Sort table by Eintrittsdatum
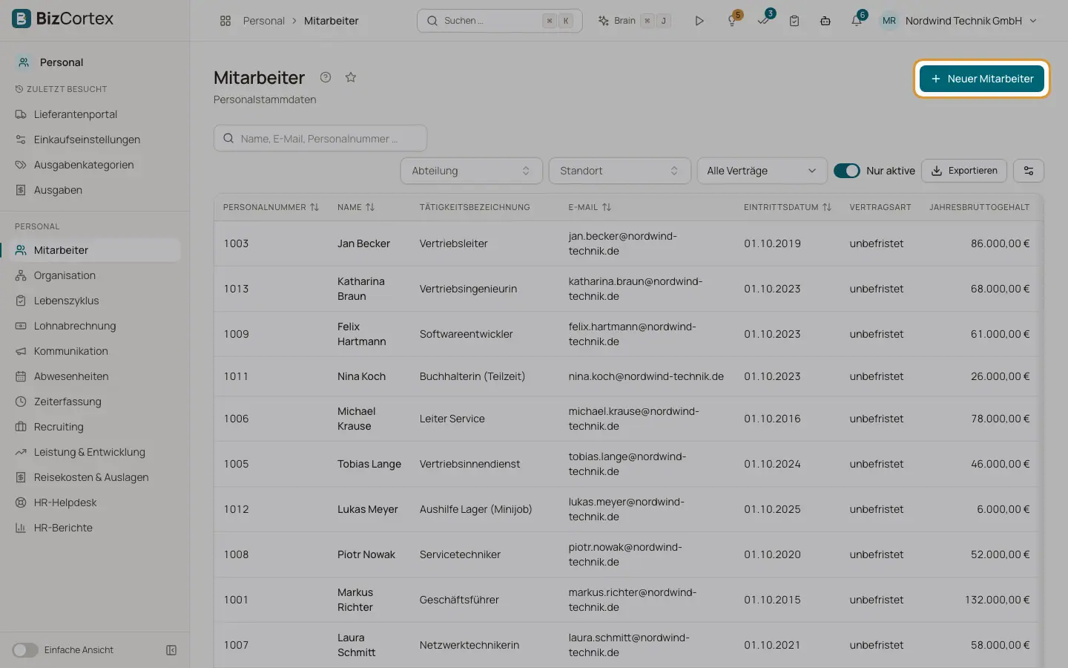The height and width of the screenshot is (668, 1068). pyautogui.click(x=788, y=207)
